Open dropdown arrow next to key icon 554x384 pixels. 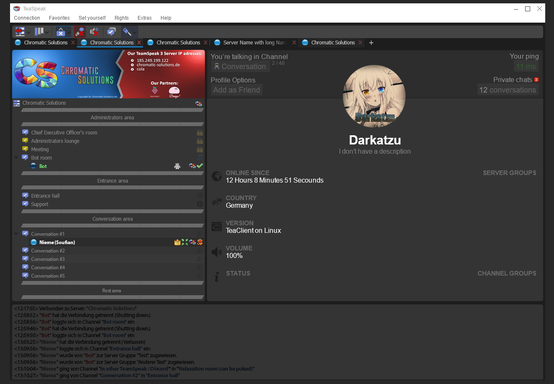(x=135, y=32)
